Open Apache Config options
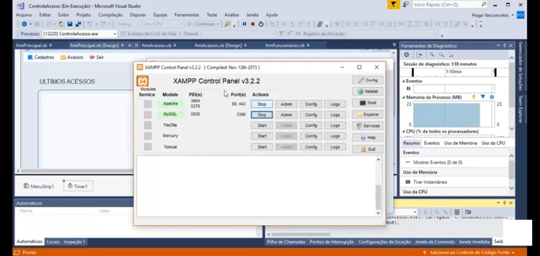540x256 pixels. pos(311,104)
